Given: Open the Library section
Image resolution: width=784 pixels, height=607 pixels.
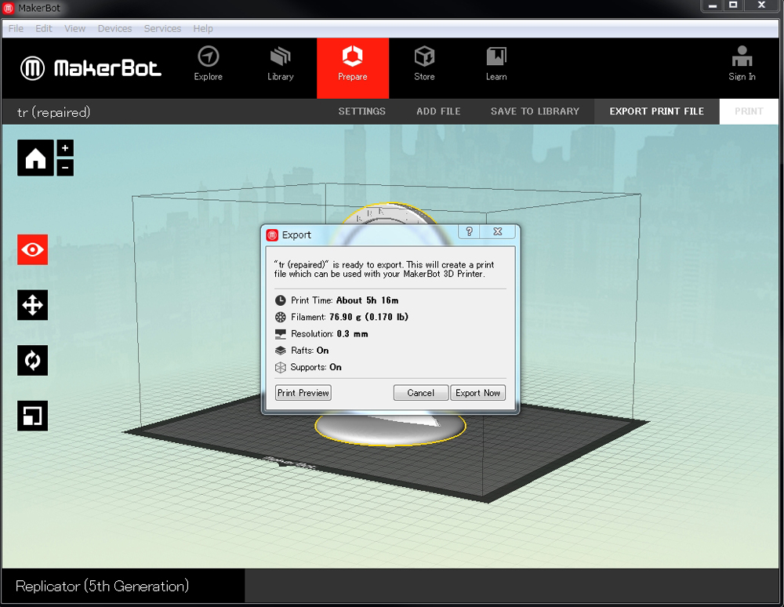Looking at the screenshot, I should [280, 64].
